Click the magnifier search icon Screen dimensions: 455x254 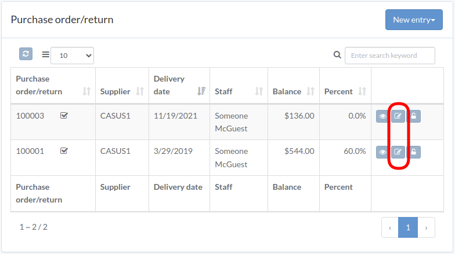(x=337, y=54)
